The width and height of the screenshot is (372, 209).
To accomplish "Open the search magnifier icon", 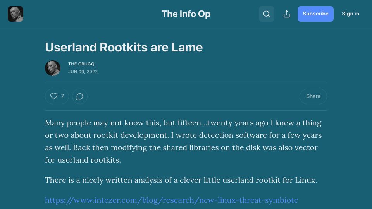I will pyautogui.click(x=267, y=14).
